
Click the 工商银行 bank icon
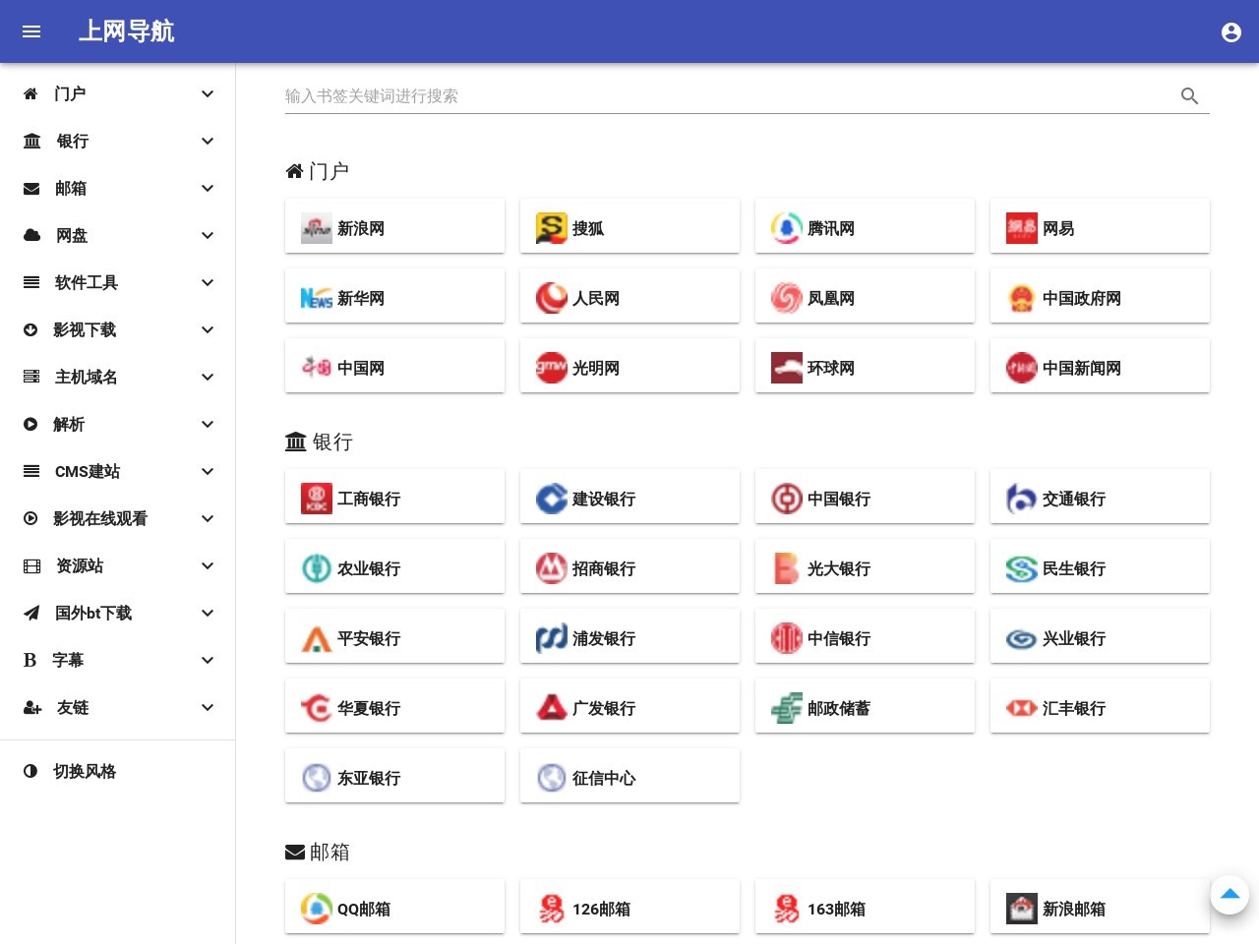(x=316, y=499)
